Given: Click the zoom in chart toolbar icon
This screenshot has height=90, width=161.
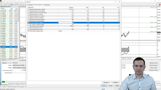Looking at the screenshot, I should click(x=21, y=5).
